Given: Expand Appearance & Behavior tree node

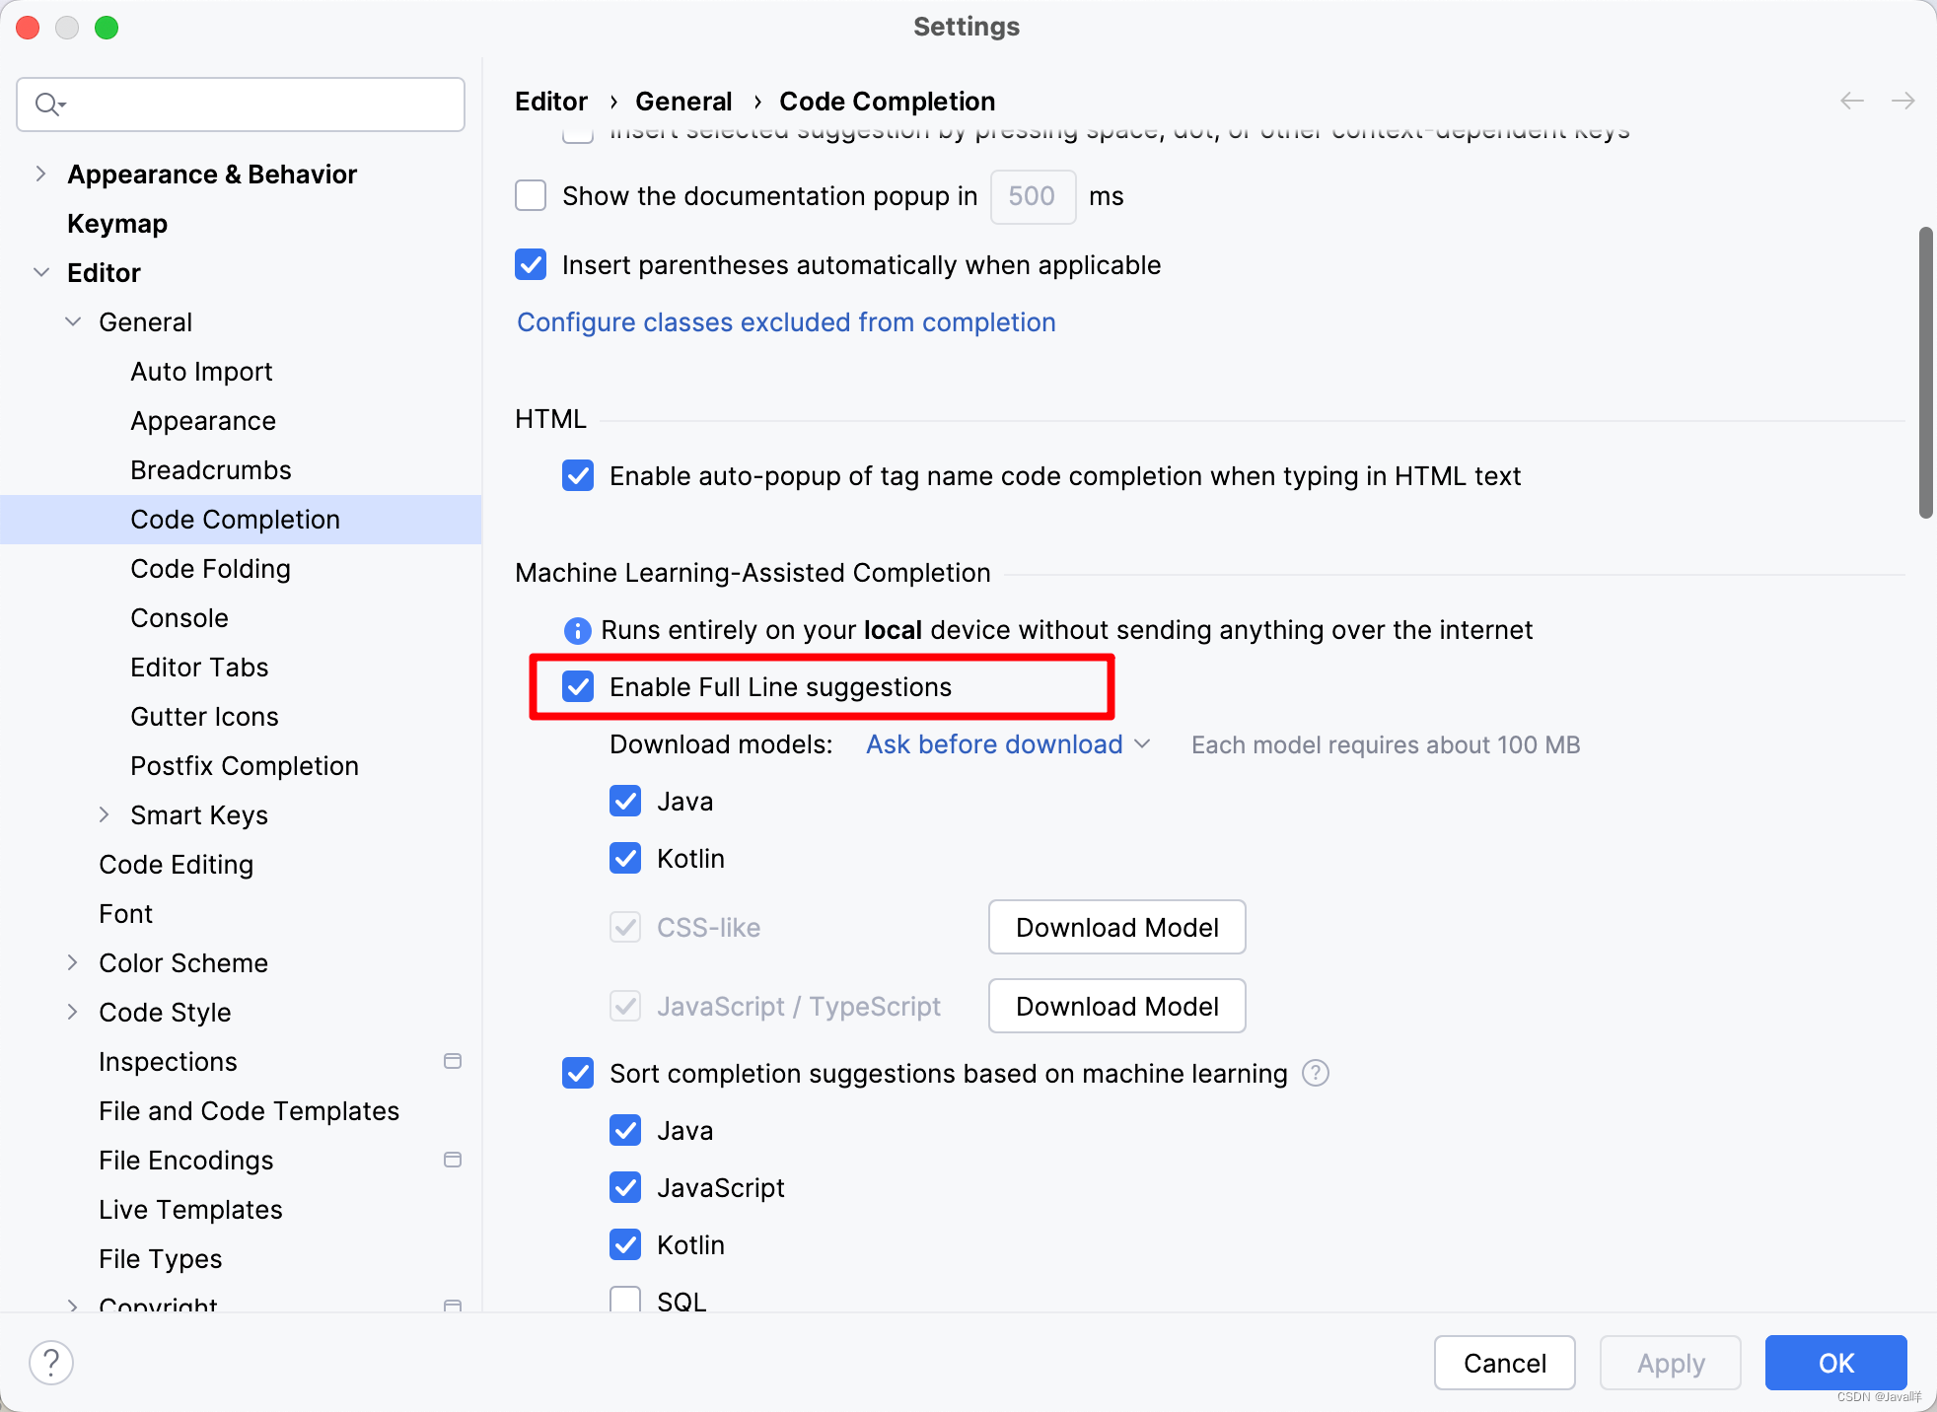Looking at the screenshot, I should point(40,174).
